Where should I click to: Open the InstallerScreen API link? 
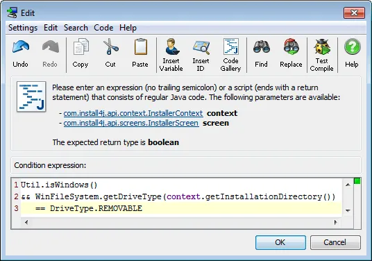point(131,123)
